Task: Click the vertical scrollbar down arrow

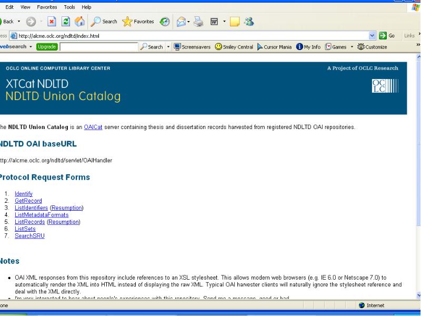Action: (418, 295)
